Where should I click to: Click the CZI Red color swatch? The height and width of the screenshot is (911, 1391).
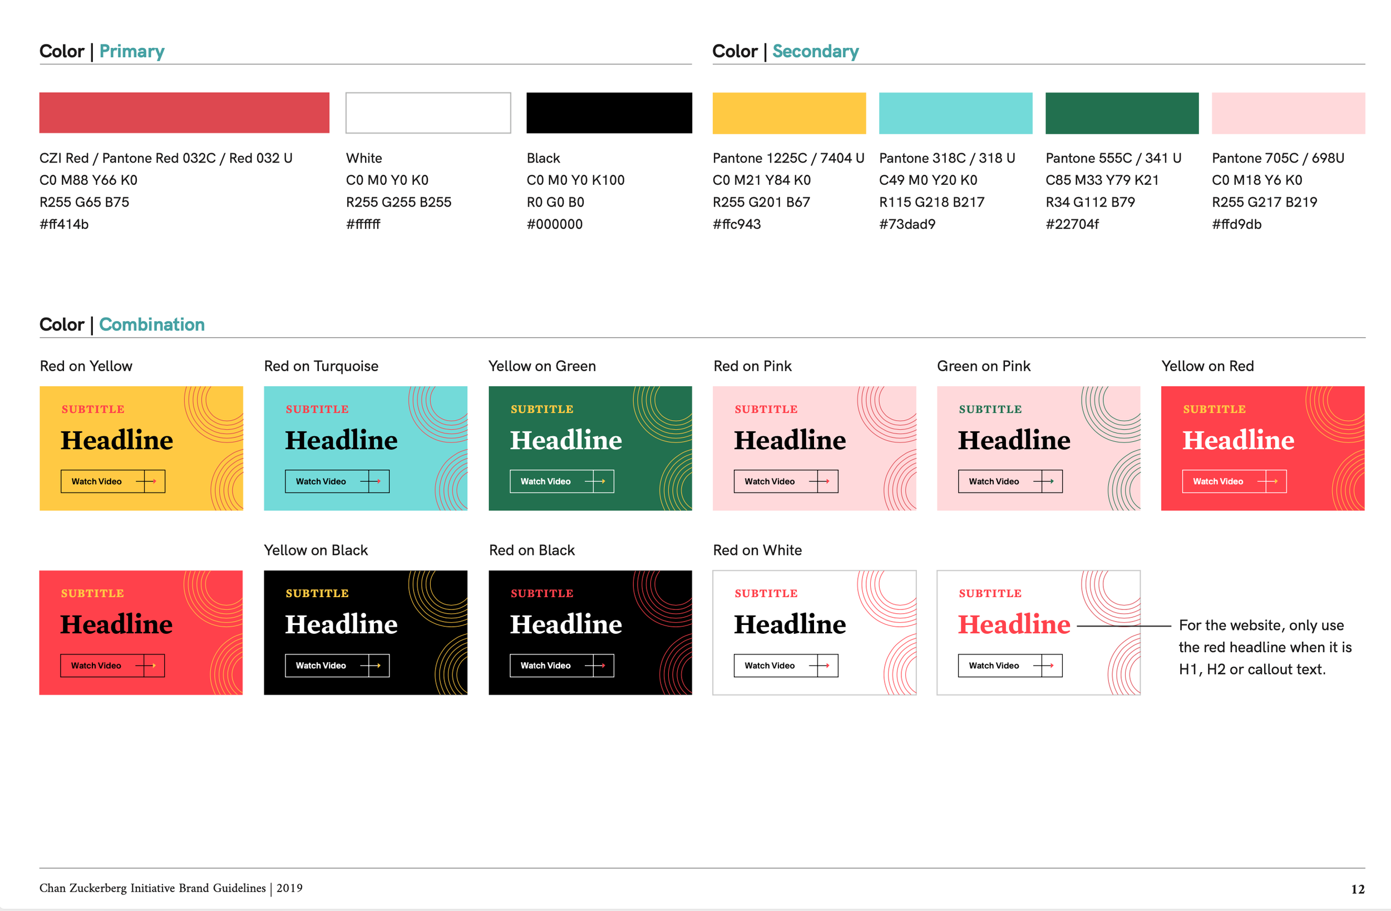coord(184,113)
